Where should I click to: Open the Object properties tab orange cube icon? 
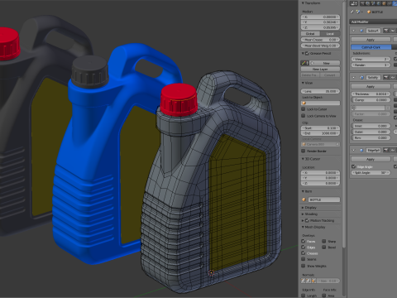pos(384,3)
